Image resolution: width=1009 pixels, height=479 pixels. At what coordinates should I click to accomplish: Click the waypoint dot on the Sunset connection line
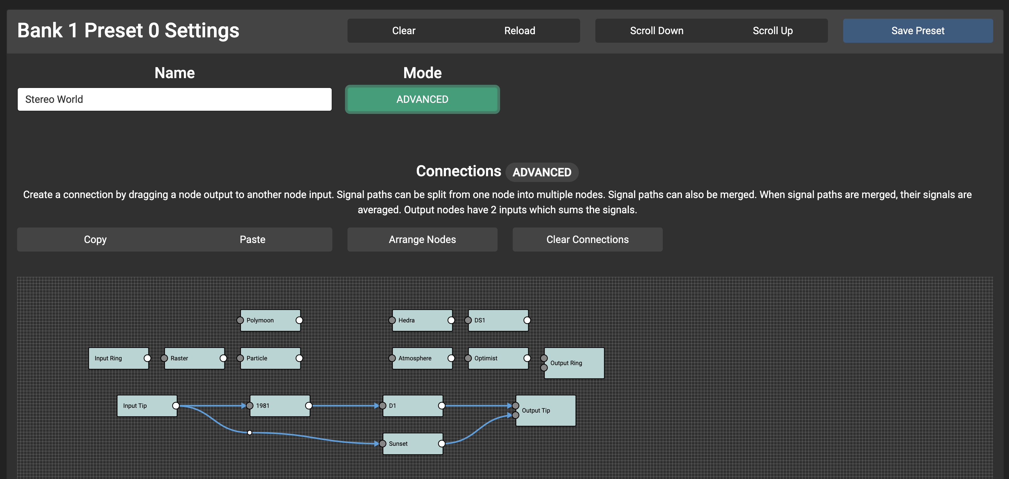(x=249, y=433)
